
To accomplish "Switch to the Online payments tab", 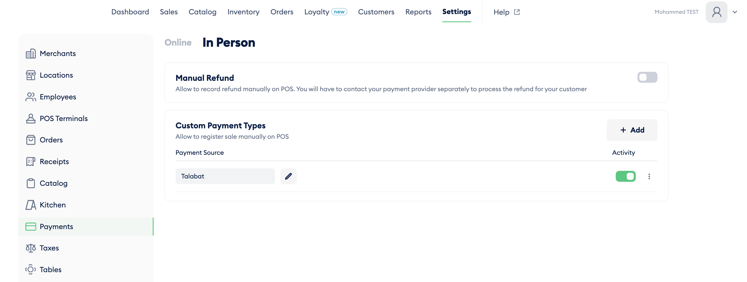I will tap(178, 42).
